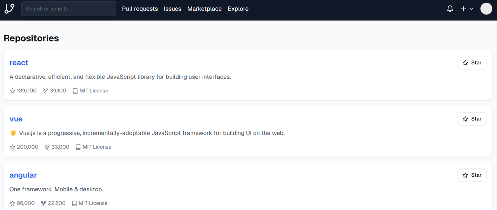Click the waving hand emoji in vue description
The image size is (497, 210).
tap(13, 133)
